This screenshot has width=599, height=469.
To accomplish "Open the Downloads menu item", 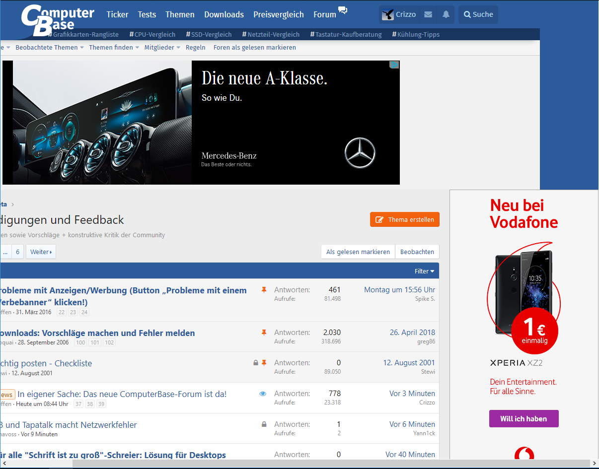I will [x=224, y=14].
